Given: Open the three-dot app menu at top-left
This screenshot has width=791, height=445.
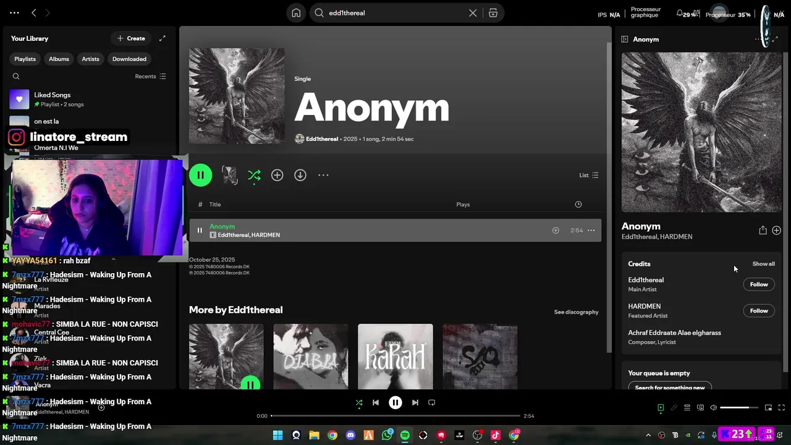Looking at the screenshot, I should [x=14, y=12].
